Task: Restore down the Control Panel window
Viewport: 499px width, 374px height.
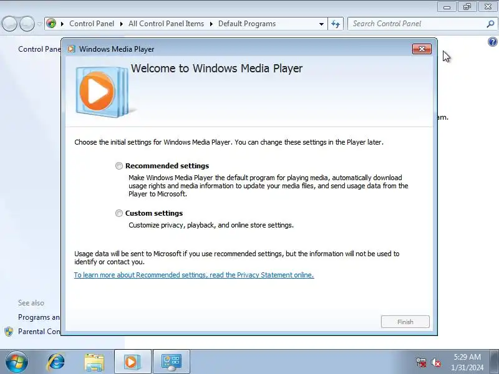Action: coord(467,7)
